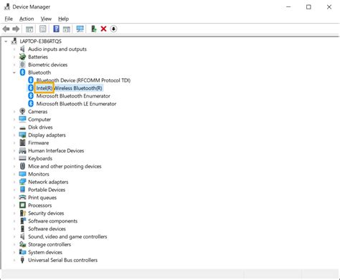Select the Cameras category icon
Screen dimensions: 340x280
(x=22, y=112)
